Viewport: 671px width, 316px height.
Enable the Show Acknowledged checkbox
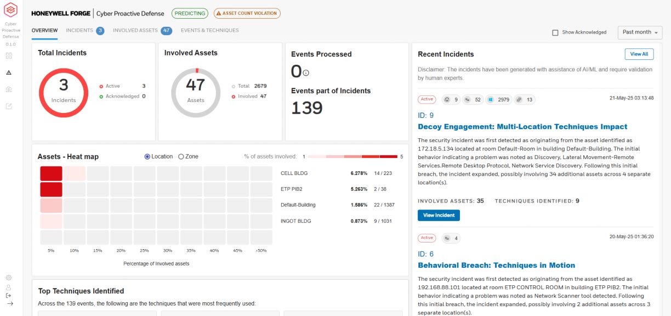[555, 32]
